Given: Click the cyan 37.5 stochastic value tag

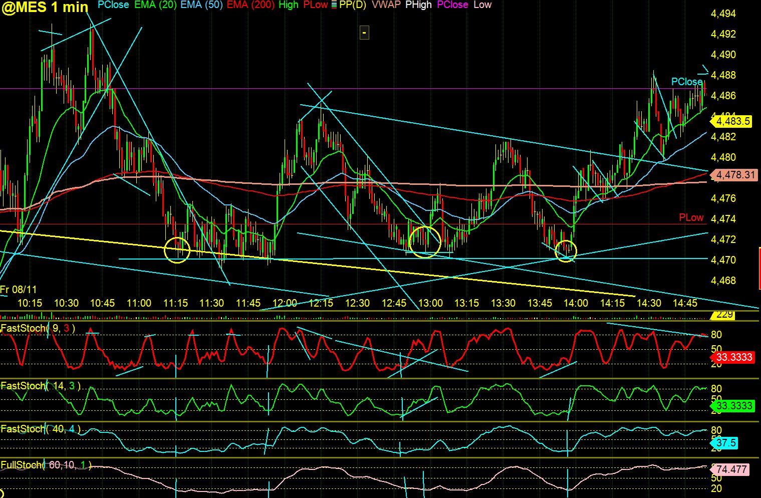Looking at the screenshot, I should pos(725,443).
